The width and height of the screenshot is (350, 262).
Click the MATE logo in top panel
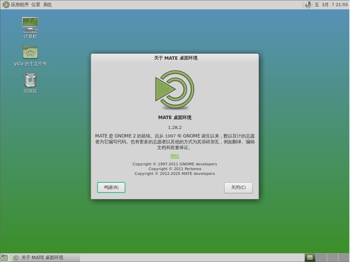tap(6, 5)
